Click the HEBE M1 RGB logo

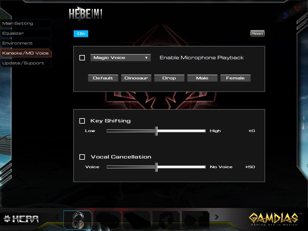pos(86,14)
